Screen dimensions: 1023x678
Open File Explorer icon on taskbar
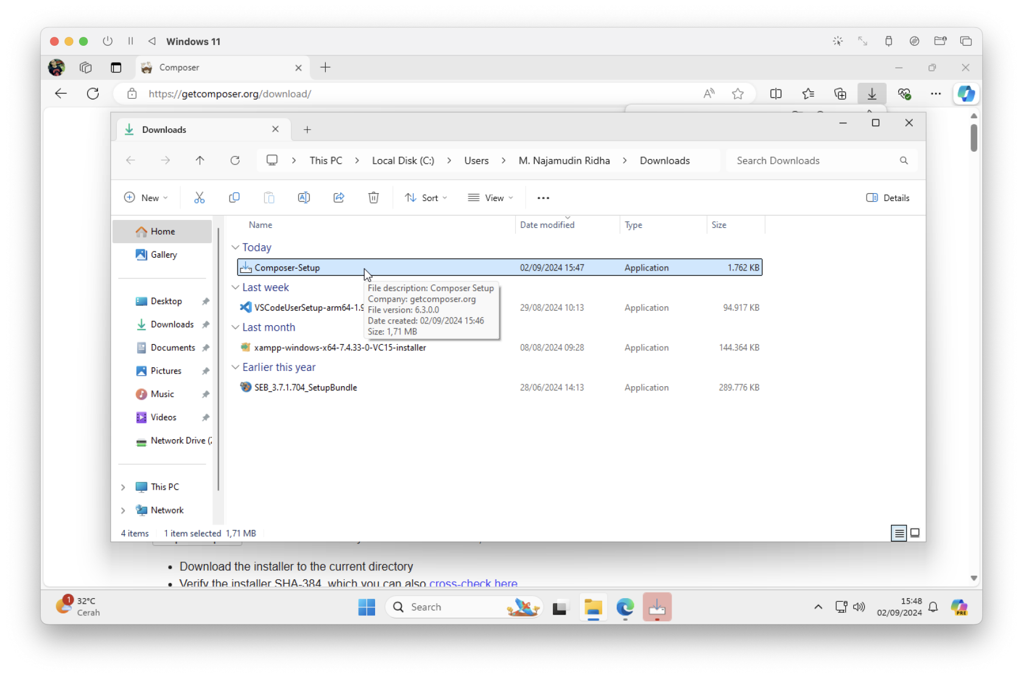point(593,607)
